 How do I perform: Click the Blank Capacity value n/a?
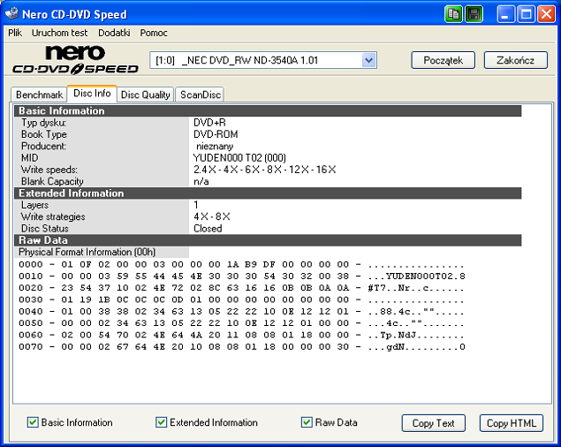click(201, 181)
